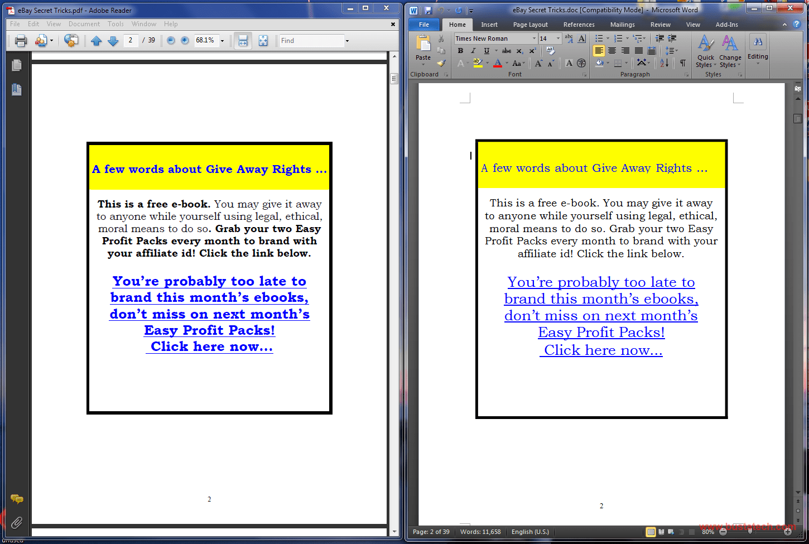
Task: Open Word Help question mark
Action: pos(796,25)
